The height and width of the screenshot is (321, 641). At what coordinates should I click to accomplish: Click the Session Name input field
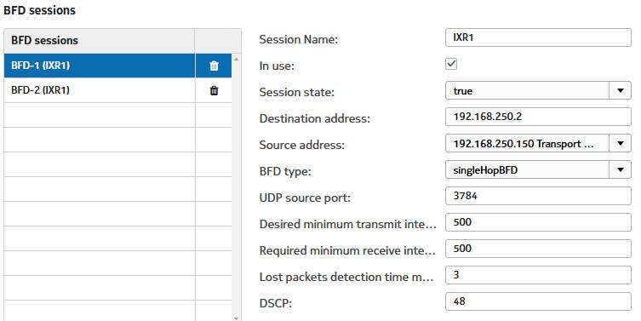pos(538,37)
